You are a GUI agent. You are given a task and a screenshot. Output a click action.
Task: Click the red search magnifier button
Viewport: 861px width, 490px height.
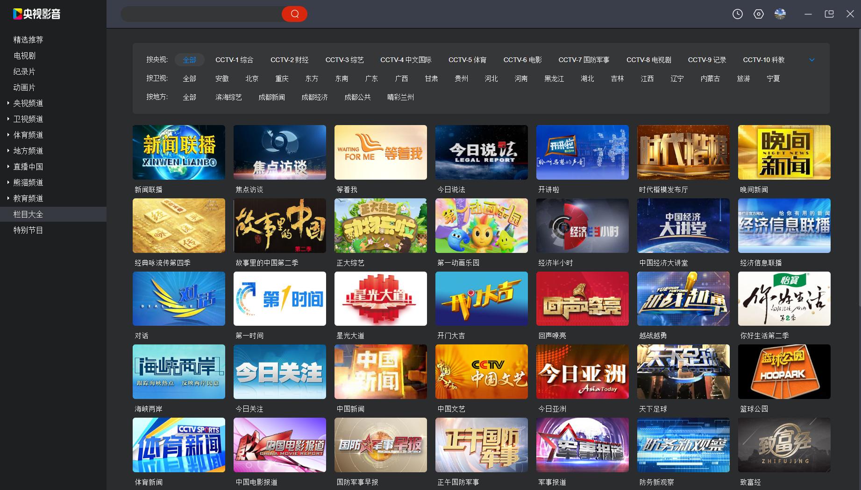coord(294,14)
